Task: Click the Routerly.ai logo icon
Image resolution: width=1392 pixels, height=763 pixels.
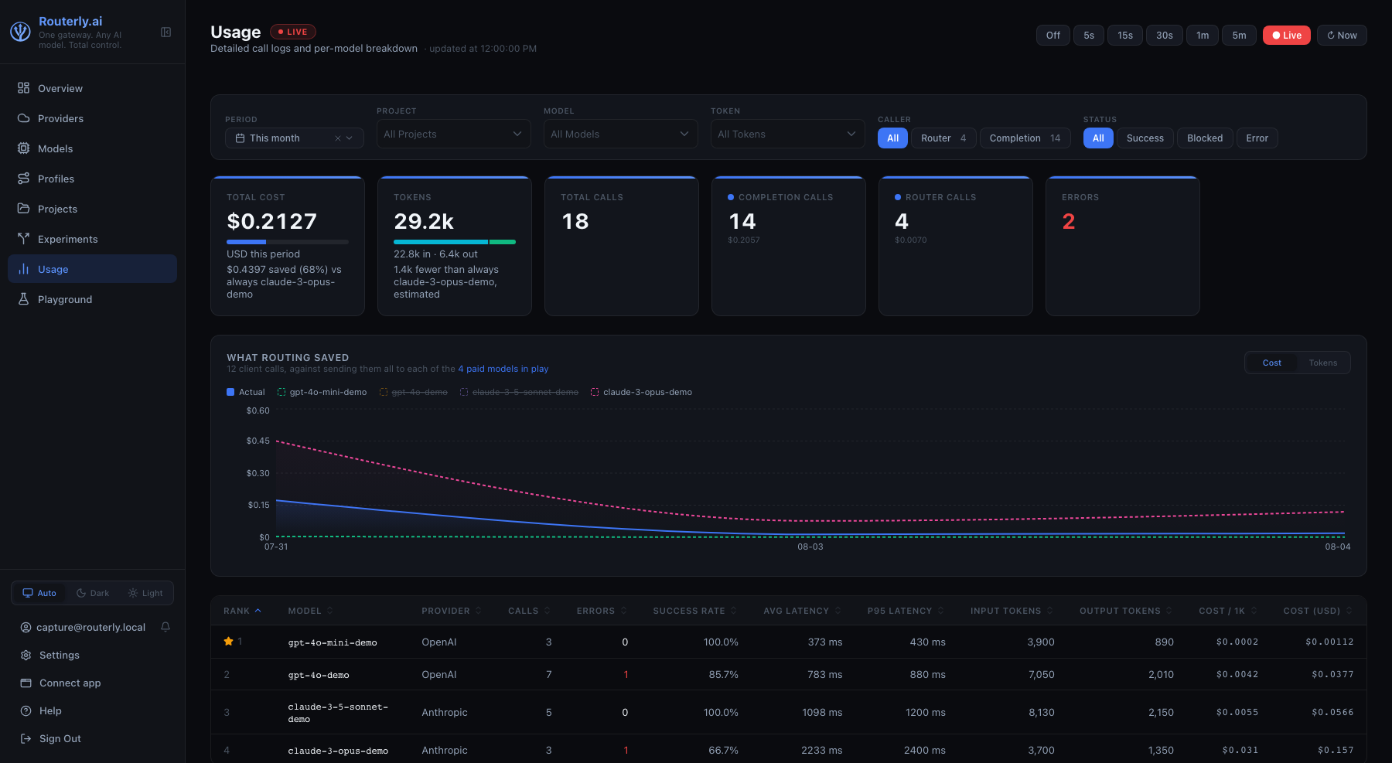Action: click(x=20, y=32)
